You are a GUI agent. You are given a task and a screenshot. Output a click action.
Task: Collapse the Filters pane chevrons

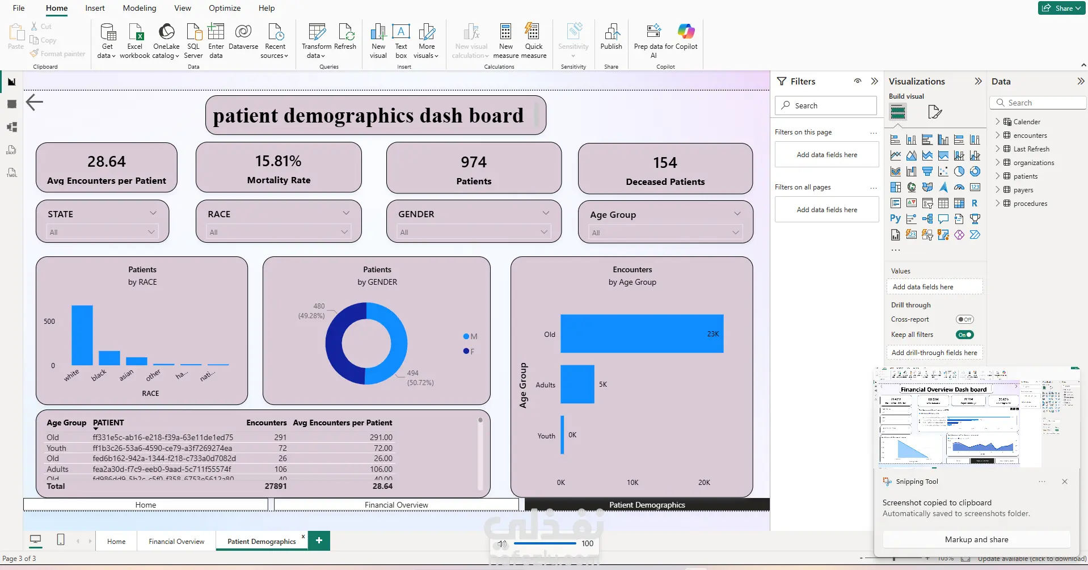[874, 81]
